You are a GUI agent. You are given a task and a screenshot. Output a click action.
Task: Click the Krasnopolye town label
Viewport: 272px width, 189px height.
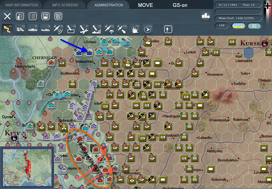(219, 120)
